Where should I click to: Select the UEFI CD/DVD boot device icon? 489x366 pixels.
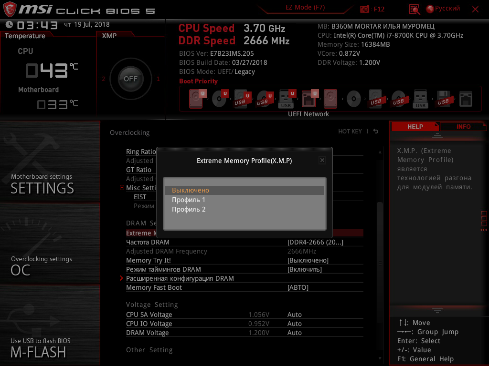pos(220,99)
